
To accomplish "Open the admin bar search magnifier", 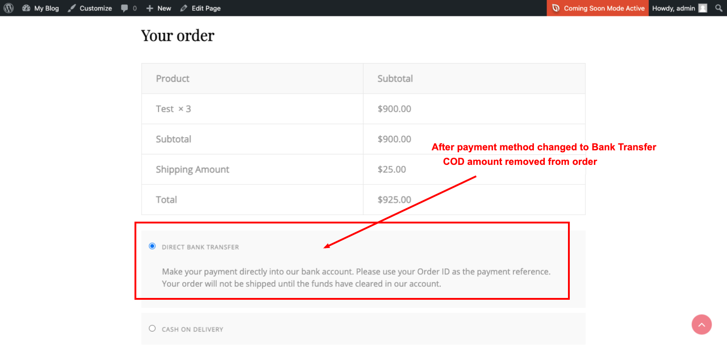I will (x=719, y=8).
